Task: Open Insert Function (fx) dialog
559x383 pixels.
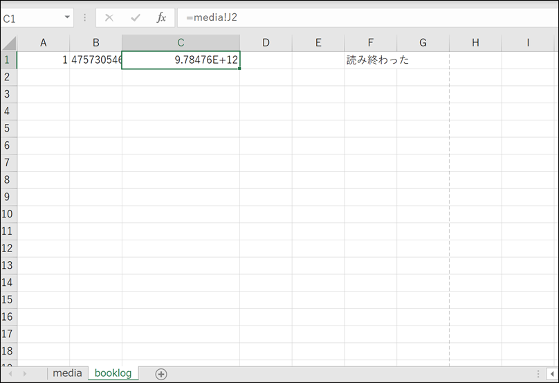Action: tap(161, 17)
